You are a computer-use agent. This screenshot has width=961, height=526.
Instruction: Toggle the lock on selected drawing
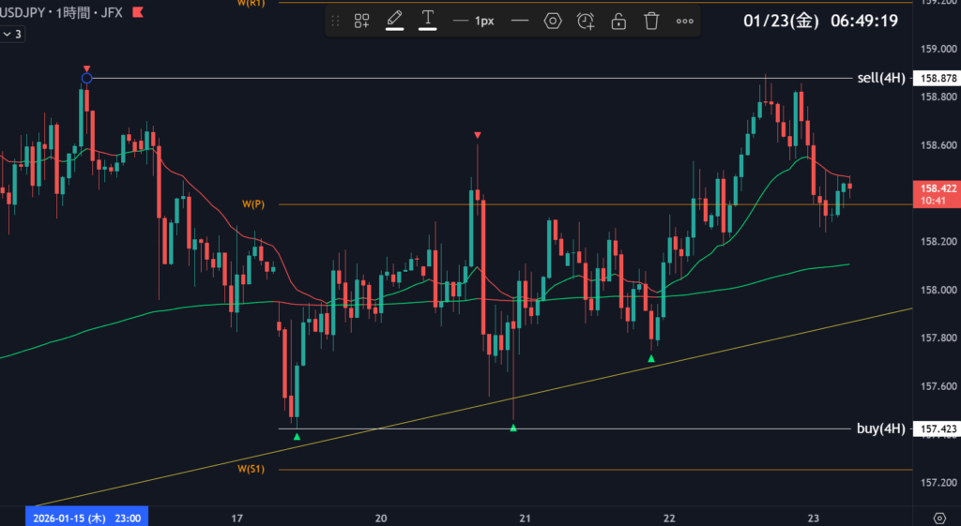point(618,21)
